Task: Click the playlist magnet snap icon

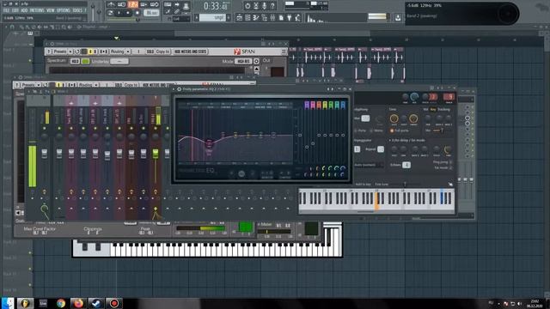Action: tap(11, 27)
